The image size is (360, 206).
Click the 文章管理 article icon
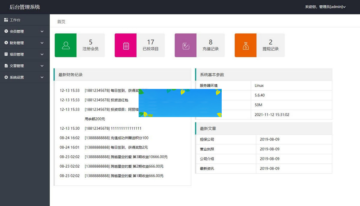6,66
